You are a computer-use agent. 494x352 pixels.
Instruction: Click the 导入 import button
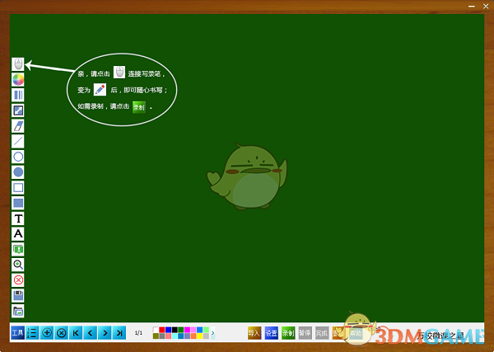tap(254, 333)
